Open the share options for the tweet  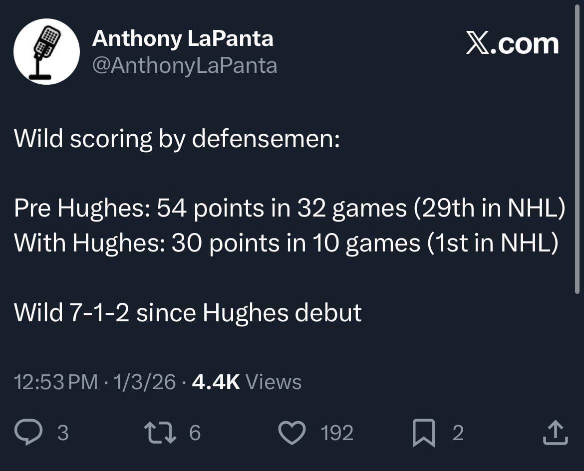tap(556, 433)
